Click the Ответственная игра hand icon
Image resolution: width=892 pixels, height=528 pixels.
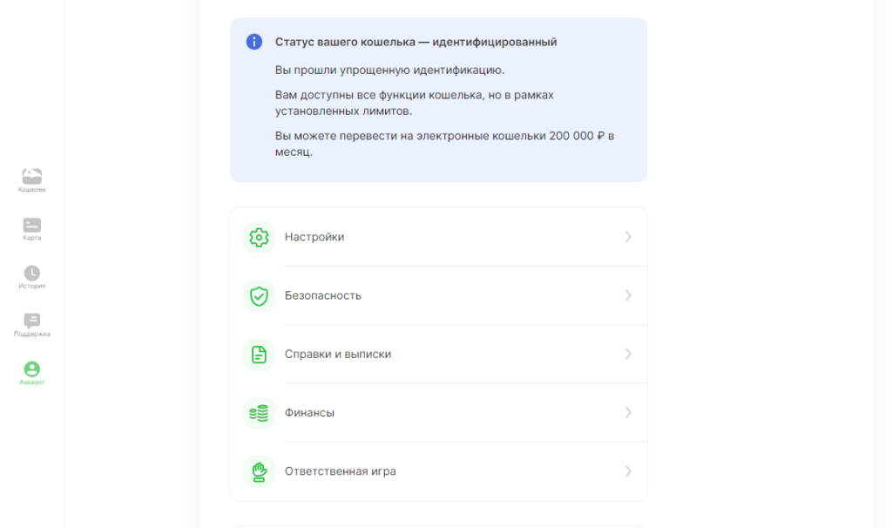(x=259, y=471)
